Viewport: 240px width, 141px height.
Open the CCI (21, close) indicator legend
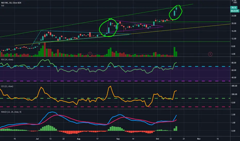(7, 86)
